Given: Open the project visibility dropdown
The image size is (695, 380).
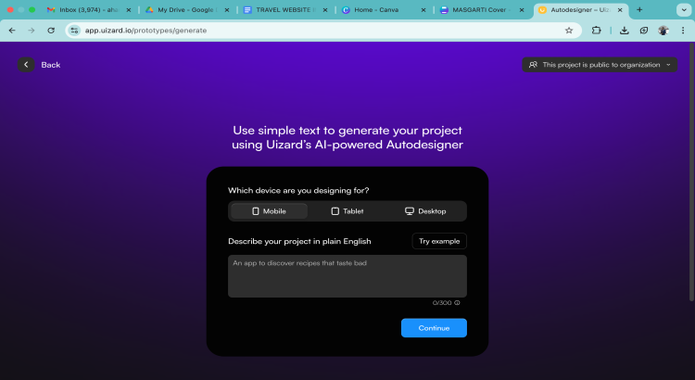Looking at the screenshot, I should tap(600, 65).
